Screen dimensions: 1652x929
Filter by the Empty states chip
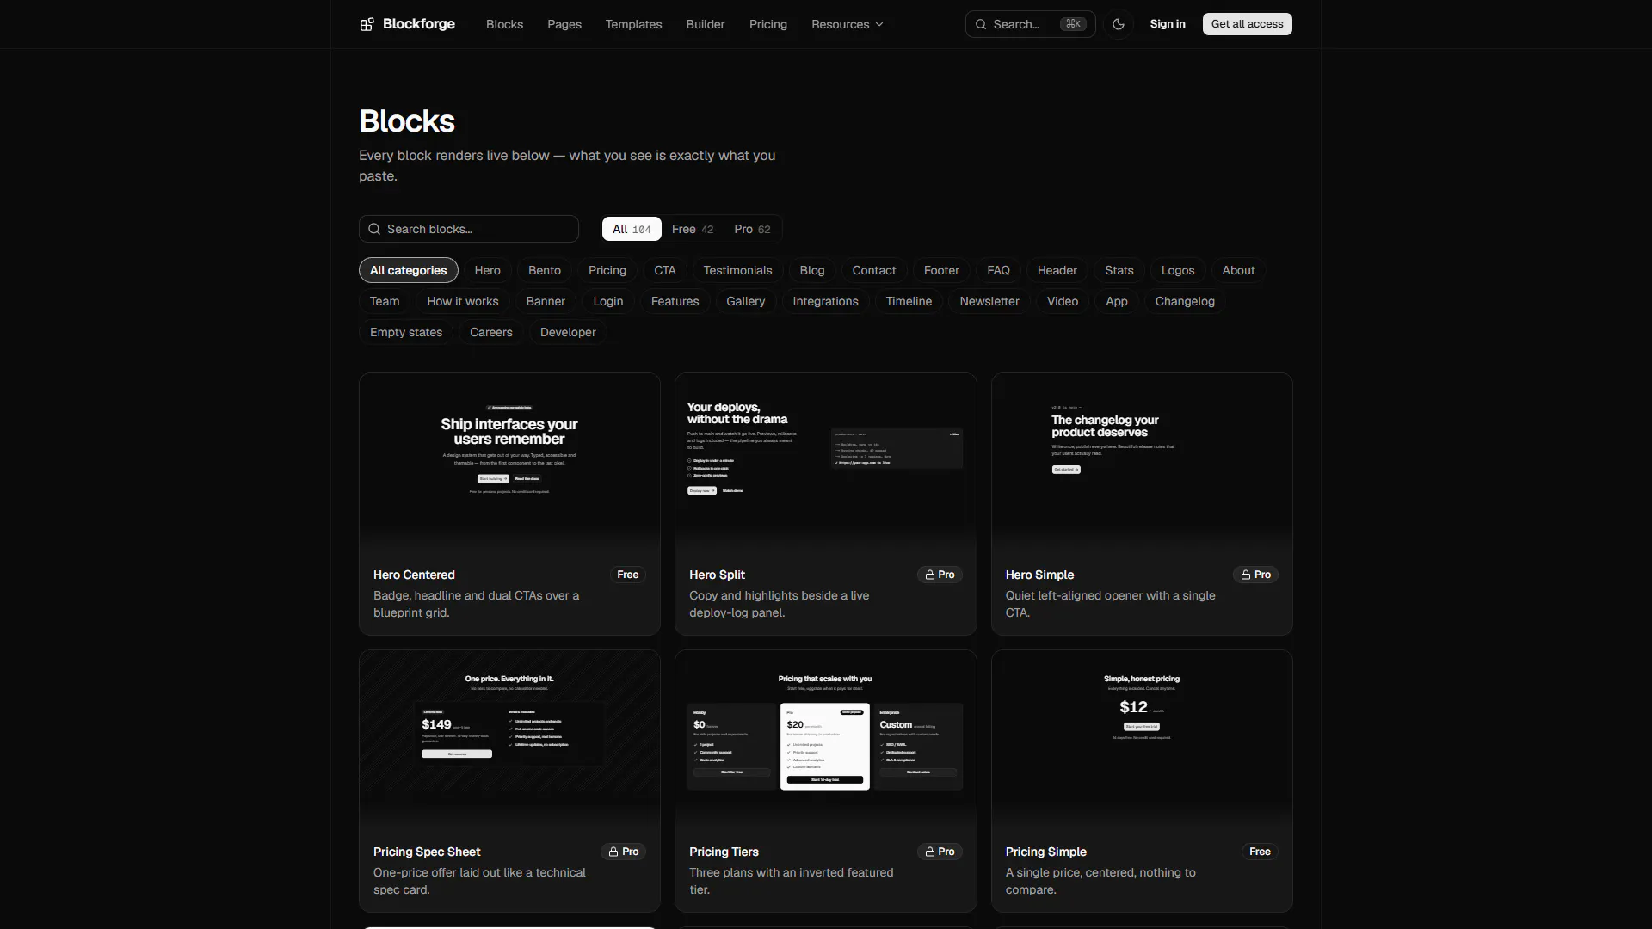click(406, 332)
